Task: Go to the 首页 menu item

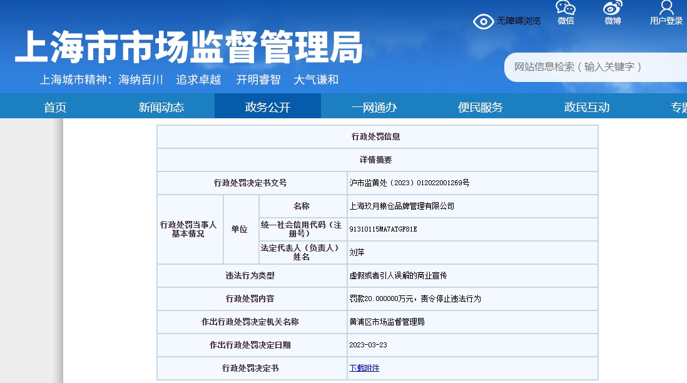Action: [55, 107]
